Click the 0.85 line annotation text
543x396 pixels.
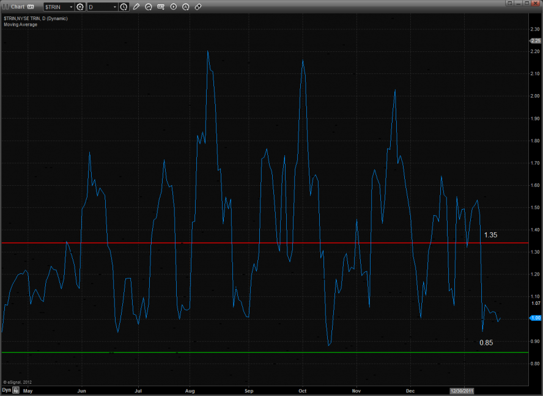[x=486, y=343]
